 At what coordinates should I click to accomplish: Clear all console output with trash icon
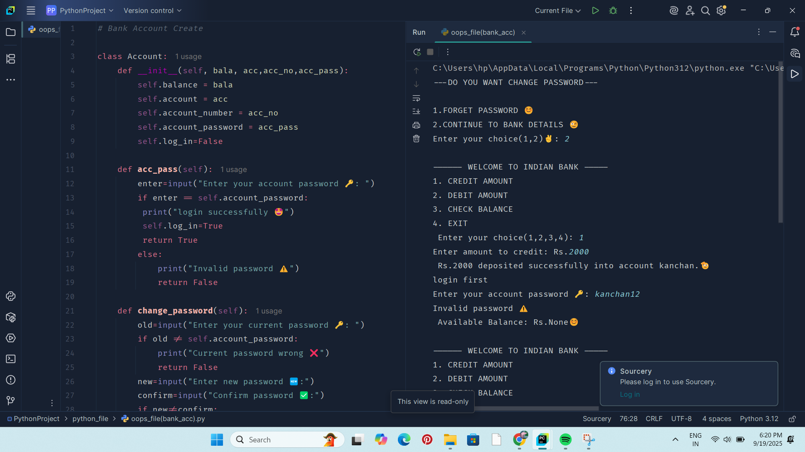(x=416, y=139)
